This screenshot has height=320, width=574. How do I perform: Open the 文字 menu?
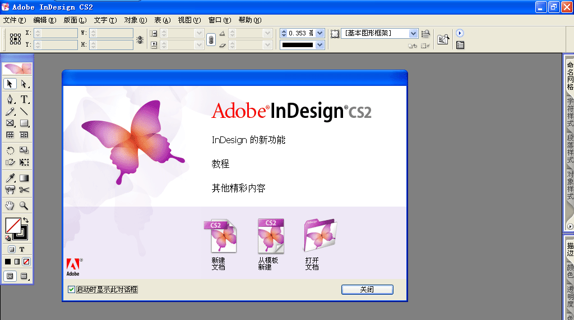click(x=105, y=20)
